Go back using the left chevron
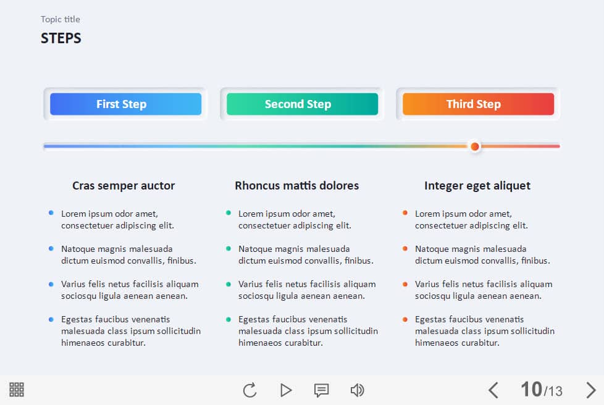This screenshot has height=405, width=604. click(493, 390)
